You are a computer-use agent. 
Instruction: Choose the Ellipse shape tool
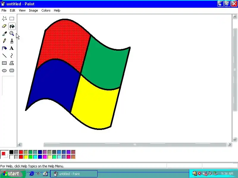tap(4, 71)
